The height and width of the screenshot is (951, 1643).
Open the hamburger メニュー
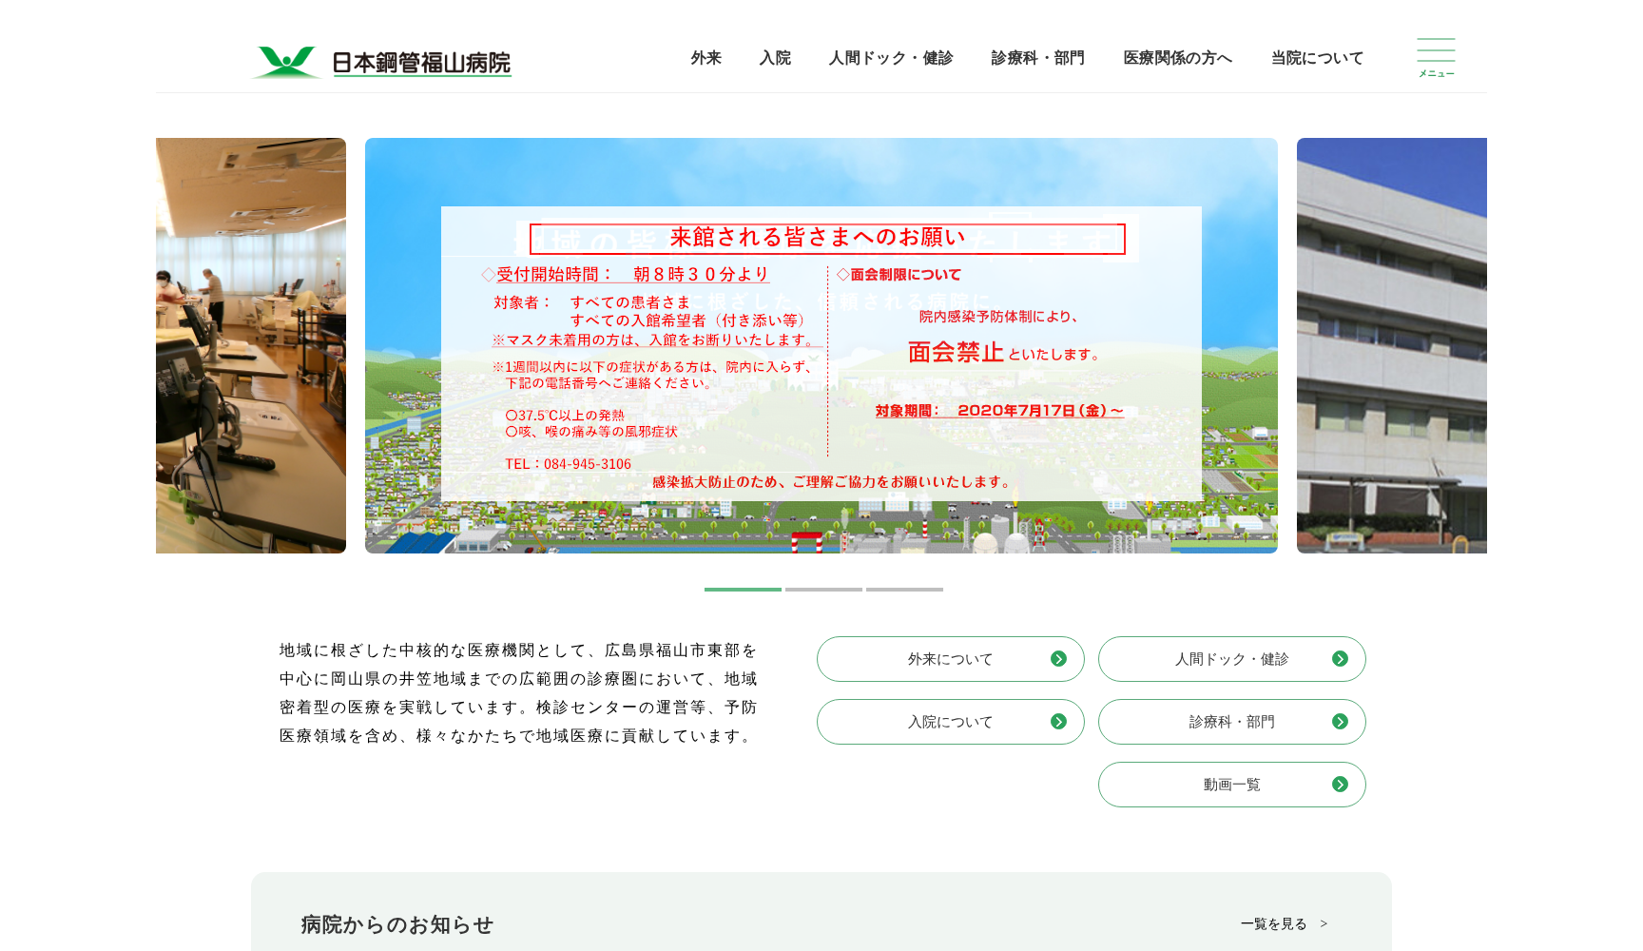[x=1434, y=57]
